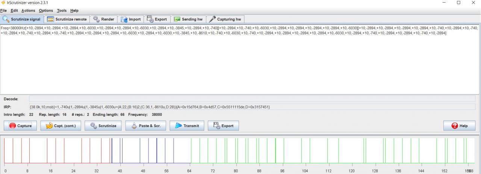Viewport: 481px width, 174px height.
Task: Minimize the IrScrutinizer window
Action: click(445, 3)
